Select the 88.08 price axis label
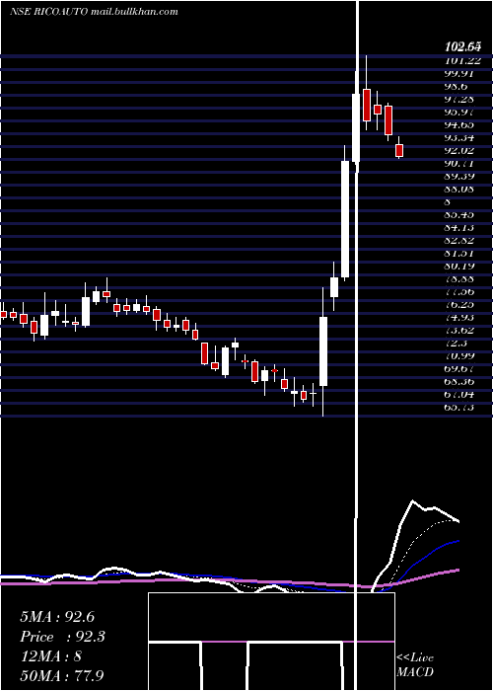The image size is (493, 691). tap(460, 189)
